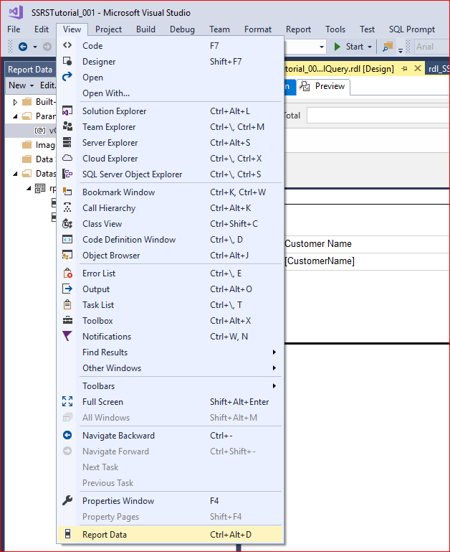Click the Designer icon in View menu

pyautogui.click(x=67, y=61)
